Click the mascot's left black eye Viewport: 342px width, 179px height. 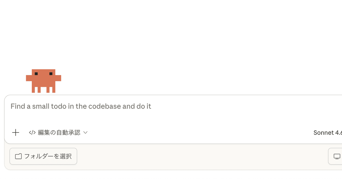tap(36, 74)
